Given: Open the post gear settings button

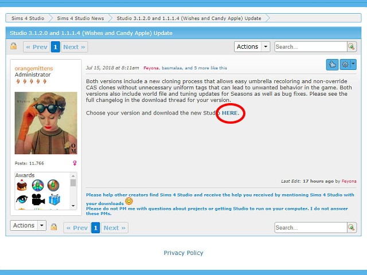Looking at the screenshot, I should pos(345,64).
